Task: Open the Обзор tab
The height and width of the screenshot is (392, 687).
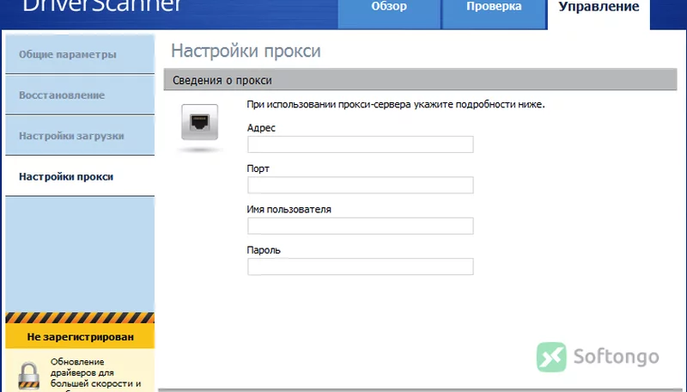Action: click(389, 13)
